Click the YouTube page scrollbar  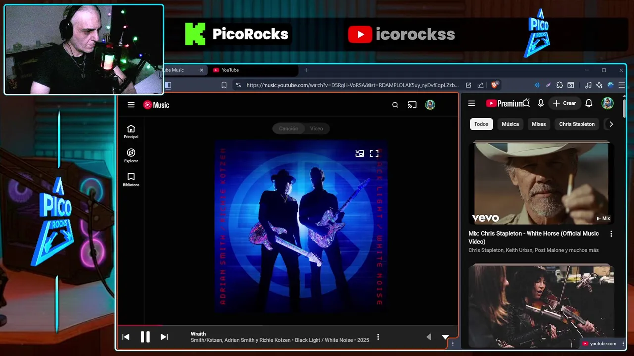point(624,109)
